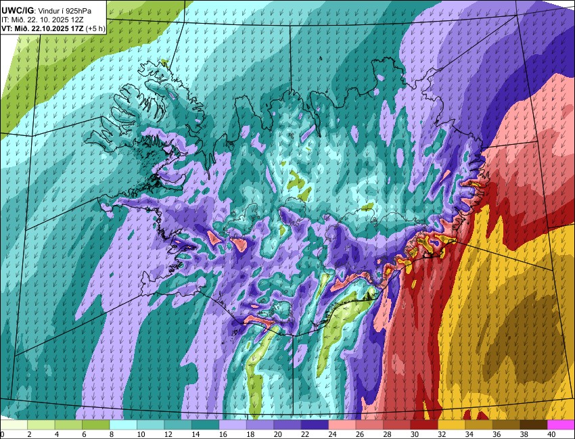Pick the 6–8 green legend swatch
575x439 pixels.
pos(95,425)
